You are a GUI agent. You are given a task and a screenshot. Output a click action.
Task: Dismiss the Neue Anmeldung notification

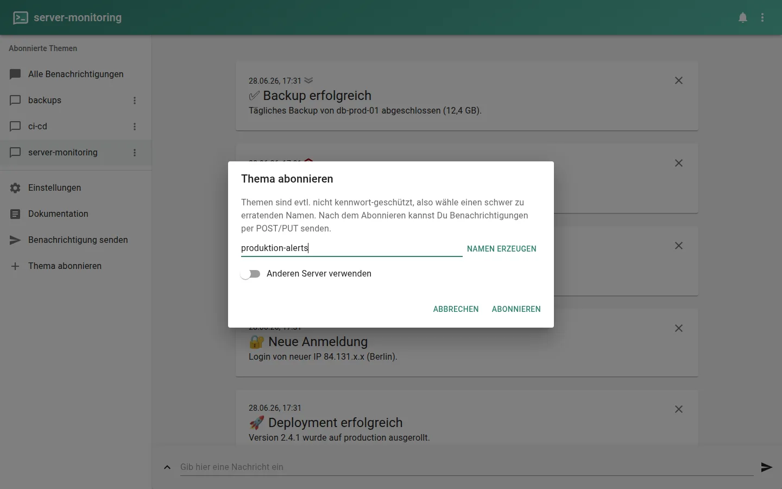click(679, 328)
